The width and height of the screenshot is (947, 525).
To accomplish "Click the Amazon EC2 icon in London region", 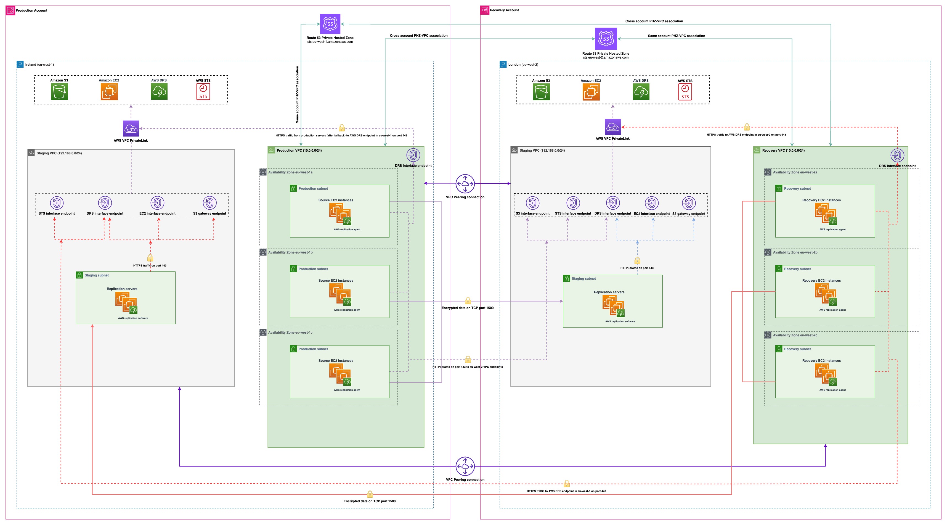I will click(591, 92).
